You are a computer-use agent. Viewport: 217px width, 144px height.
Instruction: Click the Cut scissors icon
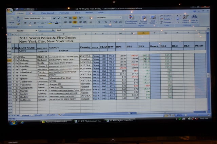coord(18,17)
